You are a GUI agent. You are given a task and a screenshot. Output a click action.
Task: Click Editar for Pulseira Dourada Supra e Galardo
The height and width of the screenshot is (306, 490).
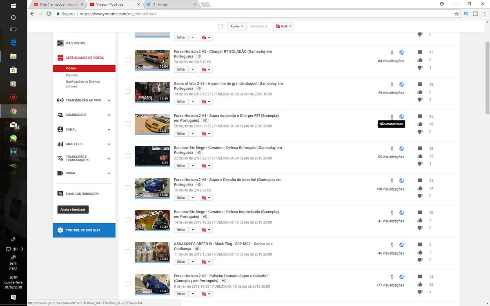click(x=181, y=294)
